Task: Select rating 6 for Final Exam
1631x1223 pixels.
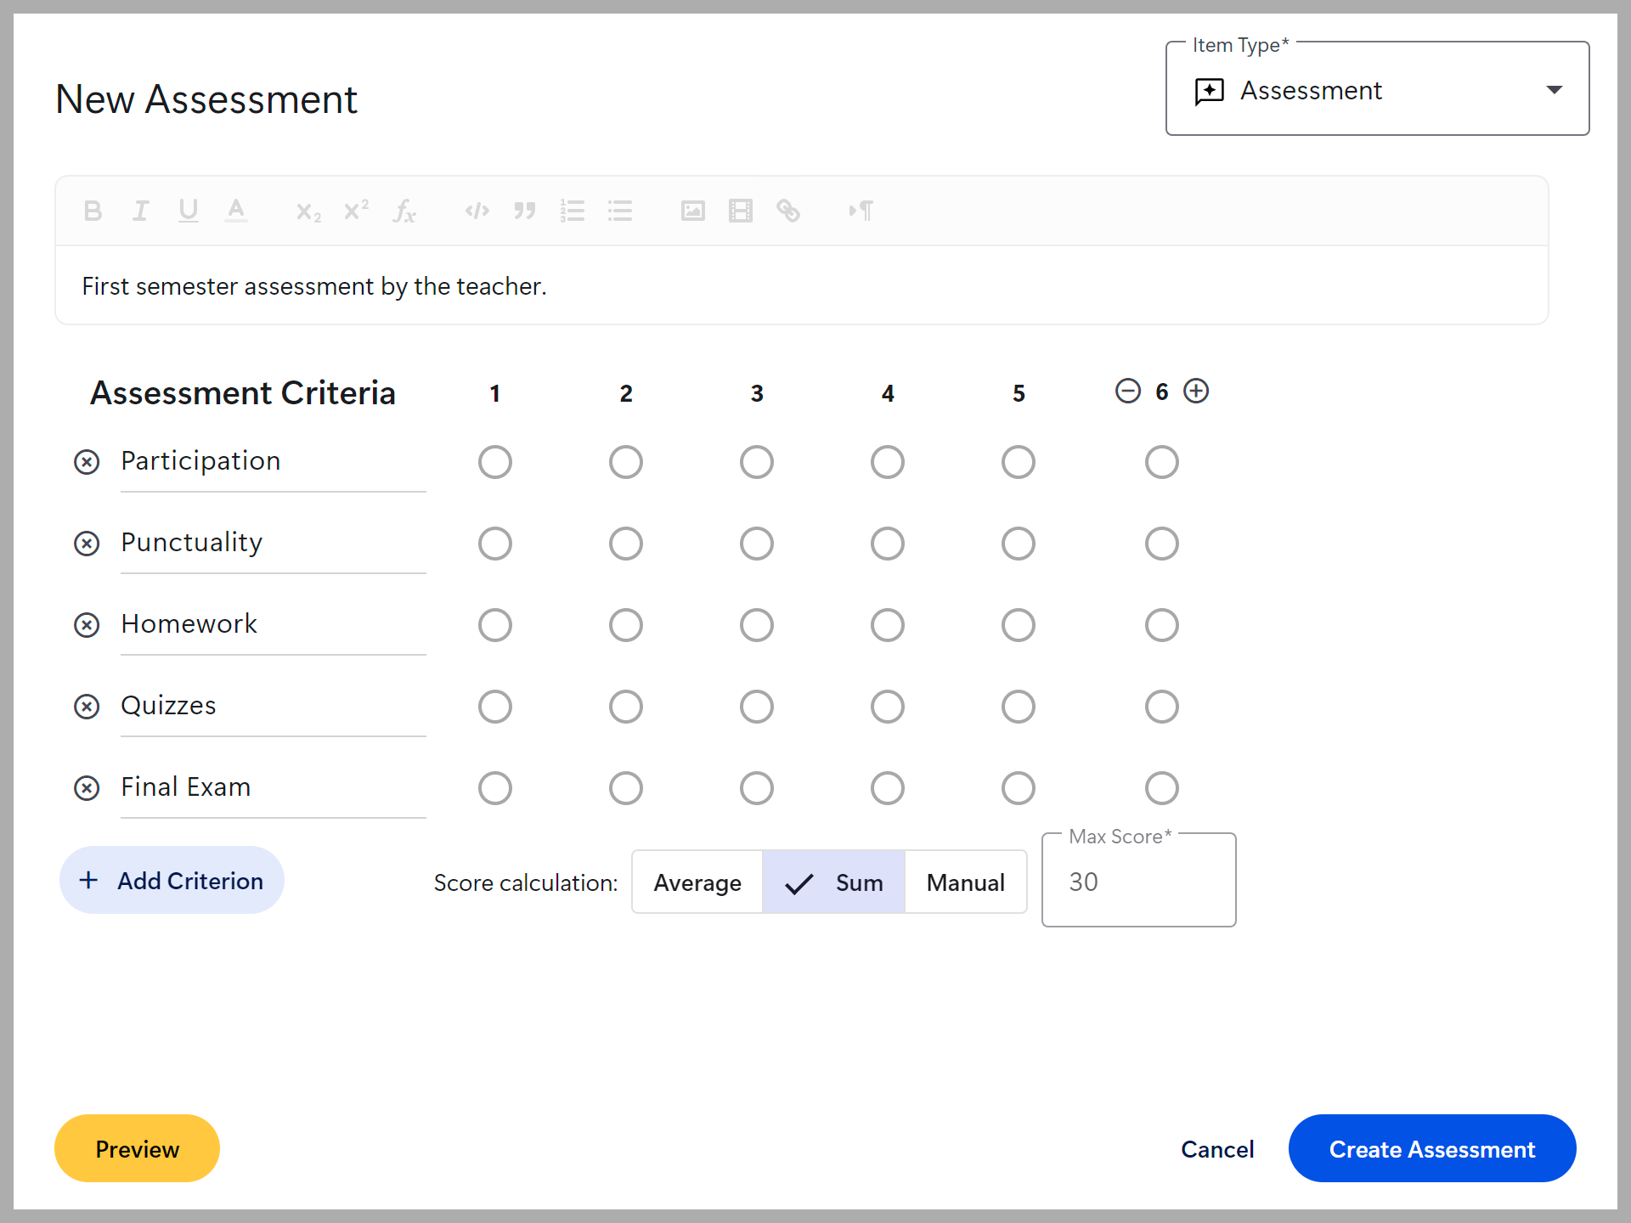Action: [1162, 788]
